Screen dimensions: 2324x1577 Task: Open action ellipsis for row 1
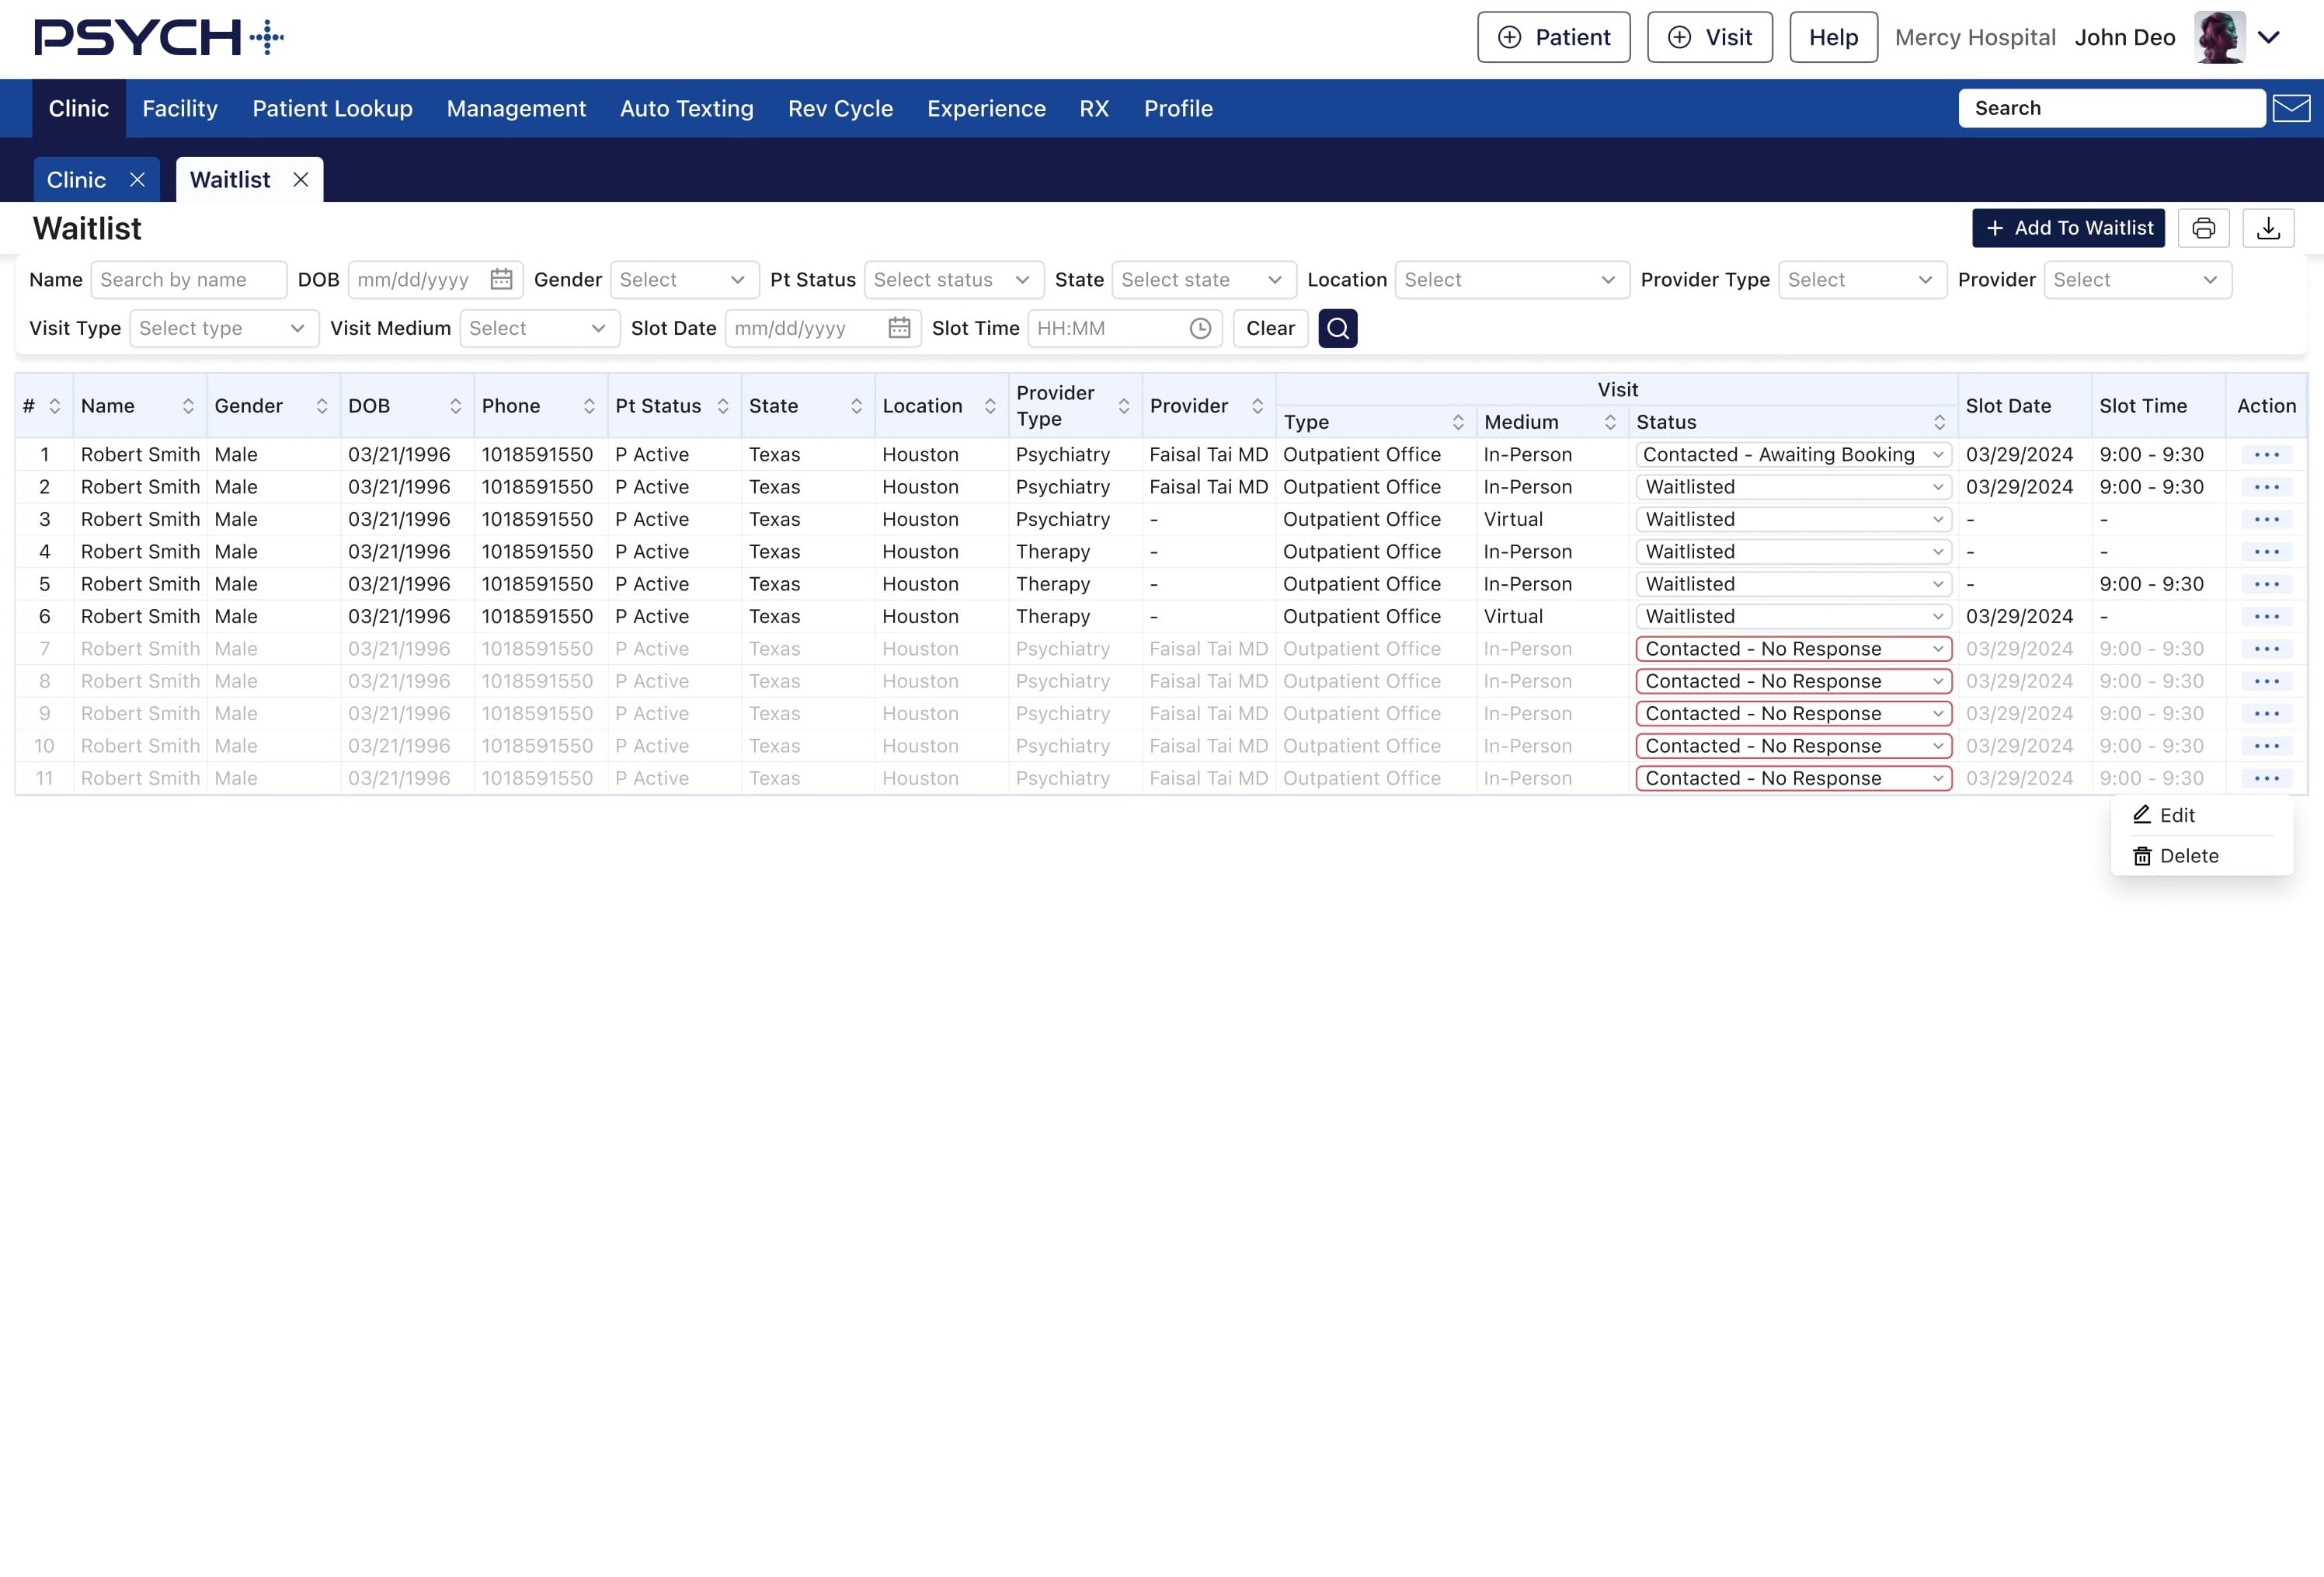click(x=2266, y=455)
